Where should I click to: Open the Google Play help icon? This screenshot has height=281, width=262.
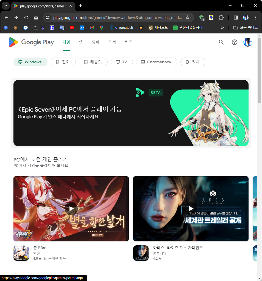click(x=234, y=42)
